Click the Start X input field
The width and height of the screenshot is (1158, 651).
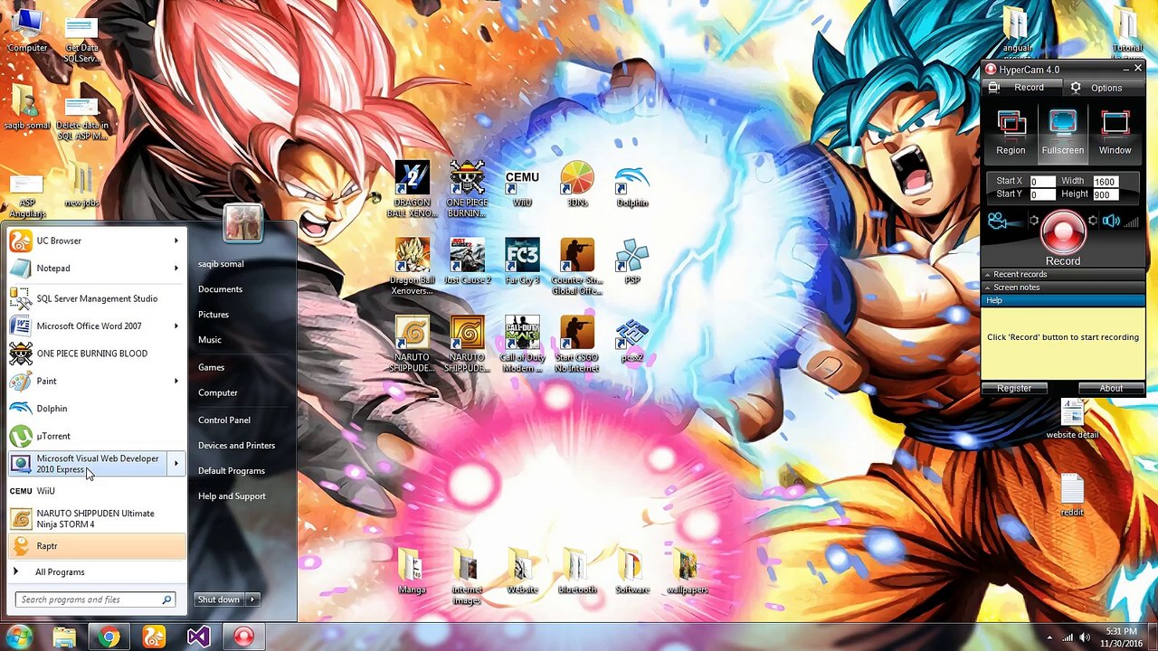pos(1042,181)
